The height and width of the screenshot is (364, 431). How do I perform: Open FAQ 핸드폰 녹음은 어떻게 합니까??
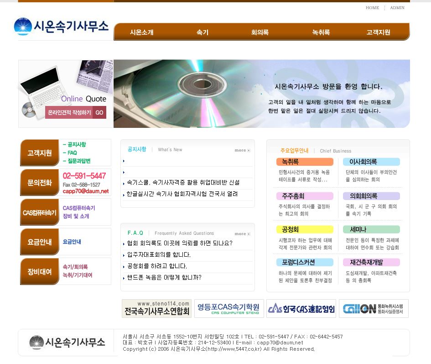[164, 278]
